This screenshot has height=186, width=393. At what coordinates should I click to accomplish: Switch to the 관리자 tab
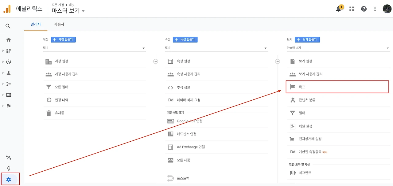pyautogui.click(x=36, y=24)
